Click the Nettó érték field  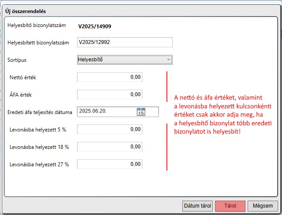coord(110,77)
